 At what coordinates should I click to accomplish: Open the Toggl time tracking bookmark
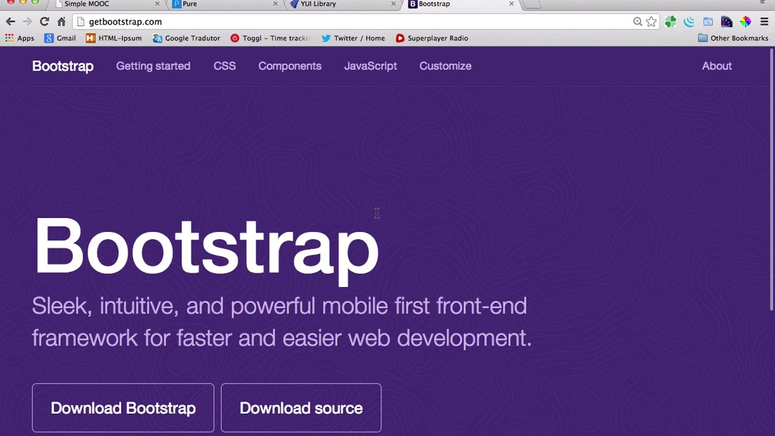[x=271, y=38]
